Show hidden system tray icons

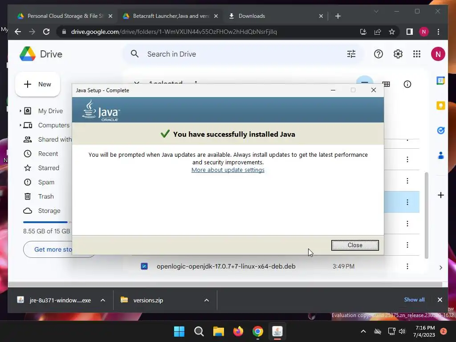363,331
